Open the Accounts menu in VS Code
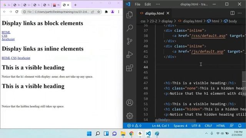 coord(130,103)
